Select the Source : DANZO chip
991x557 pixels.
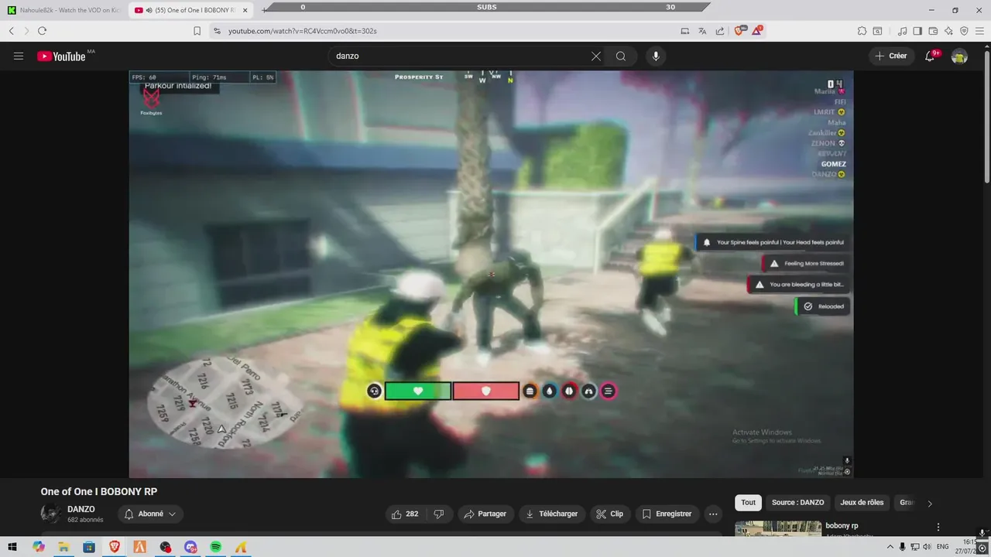(797, 503)
